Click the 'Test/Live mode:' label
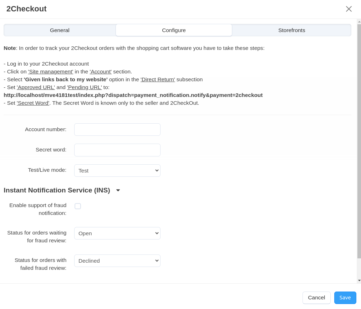Image resolution: width=361 pixels, height=309 pixels. [47, 170]
